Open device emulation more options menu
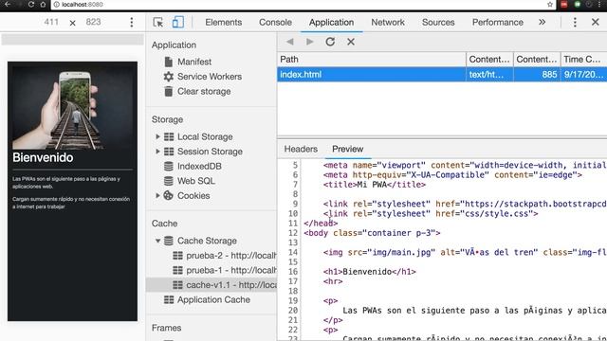The width and height of the screenshot is (607, 341). click(132, 23)
